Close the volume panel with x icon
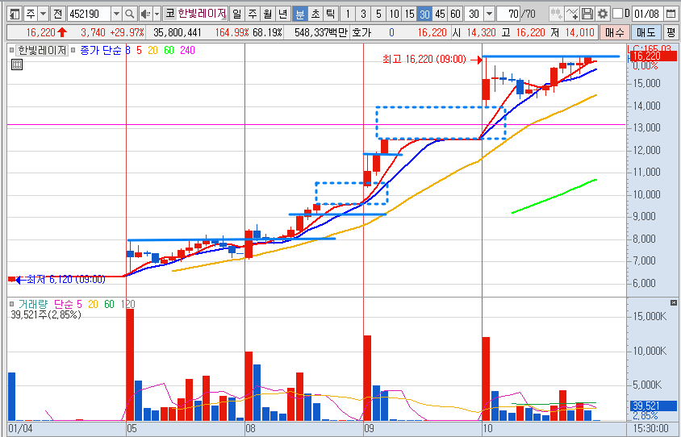Image resolution: width=681 pixels, height=437 pixels. 674,302
